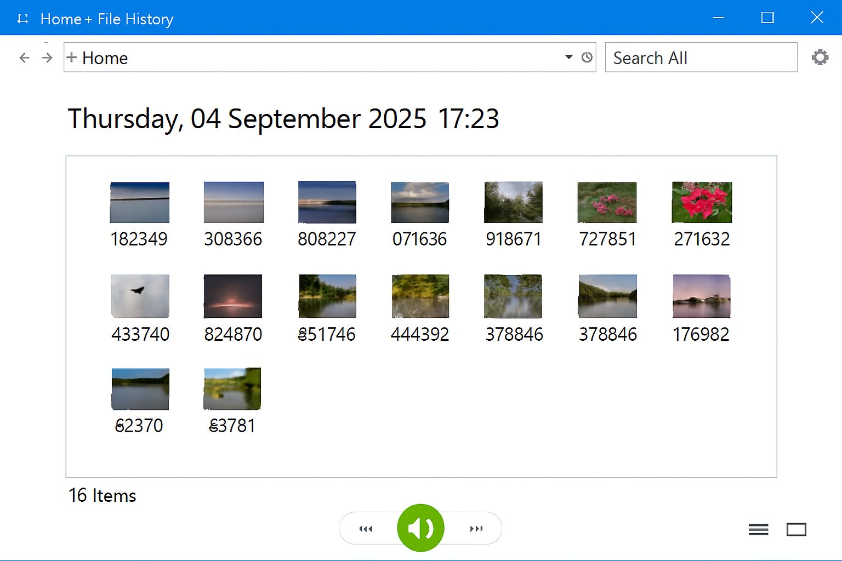This screenshot has width=842, height=561.
Task: Click the Home address bar field
Action: [x=312, y=58]
